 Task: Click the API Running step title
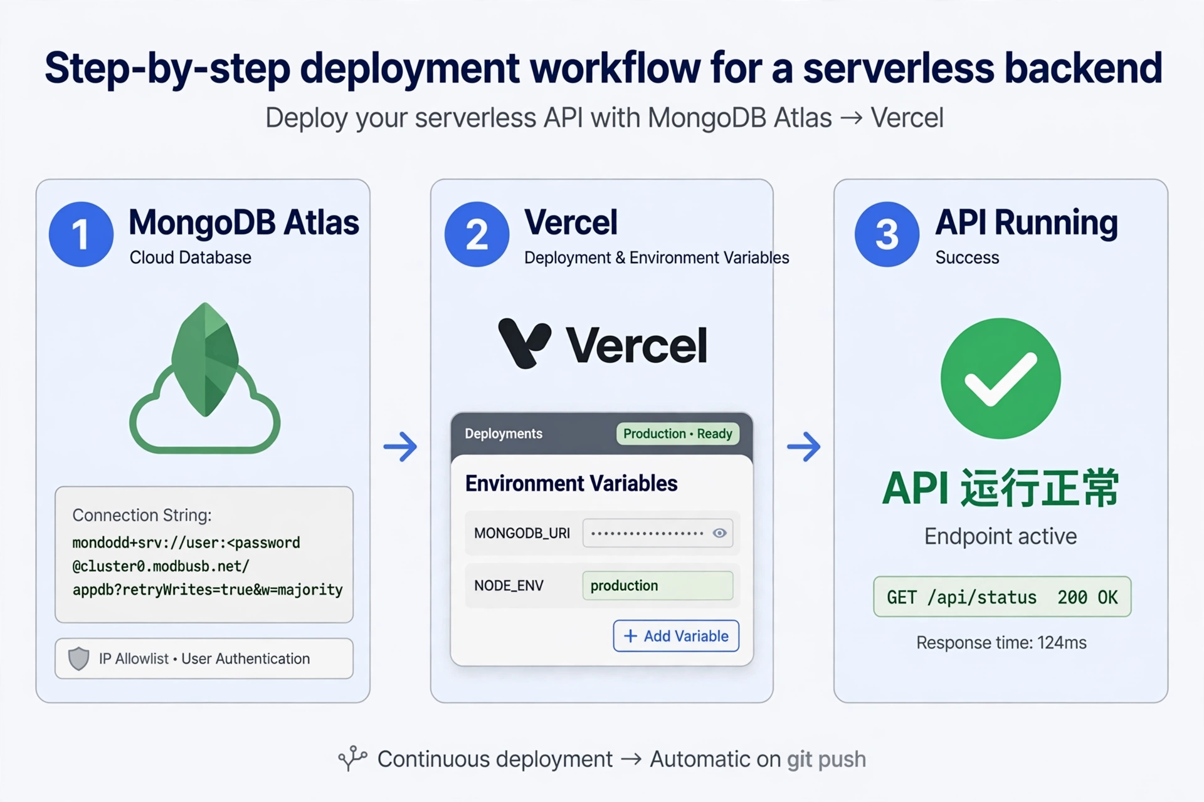1027,223
